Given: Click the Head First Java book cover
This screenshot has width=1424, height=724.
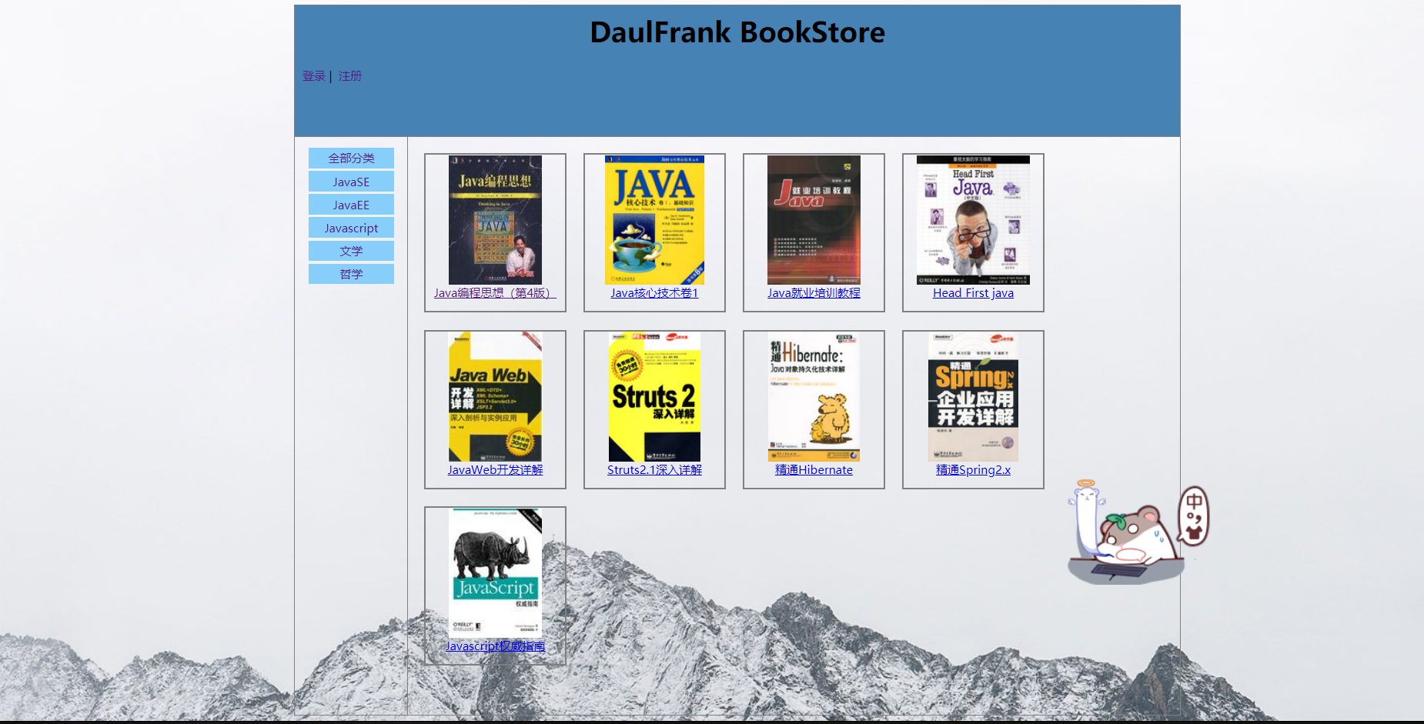Looking at the screenshot, I should [x=973, y=220].
